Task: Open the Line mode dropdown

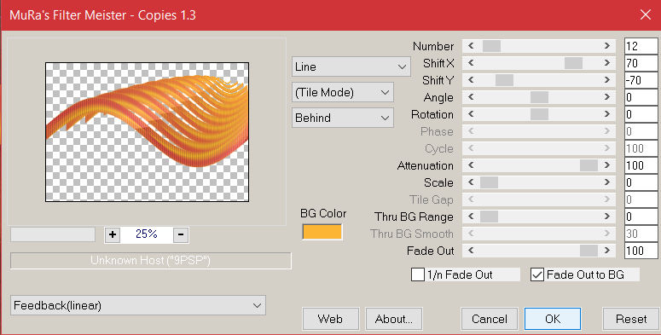Action: [351, 66]
